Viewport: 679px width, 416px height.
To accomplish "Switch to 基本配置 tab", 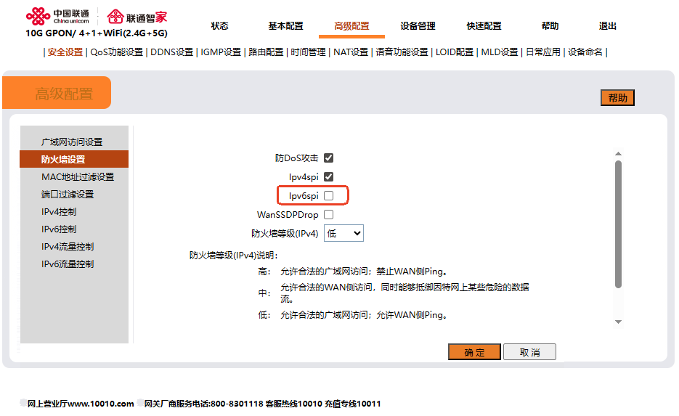I will click(x=285, y=26).
